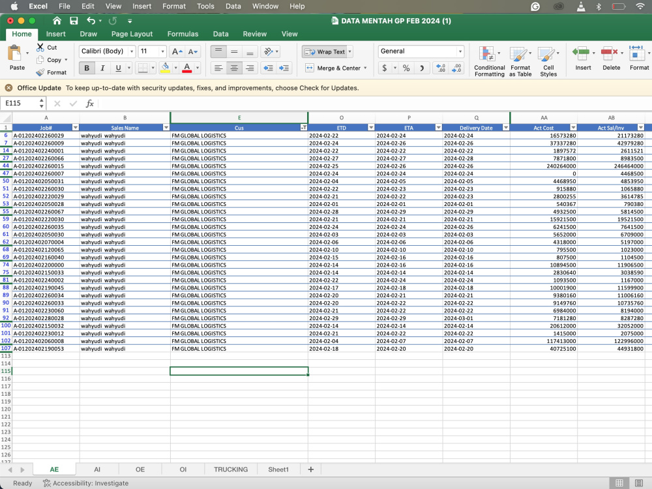Decrease indent of cell content
The height and width of the screenshot is (489, 652).
[268, 68]
